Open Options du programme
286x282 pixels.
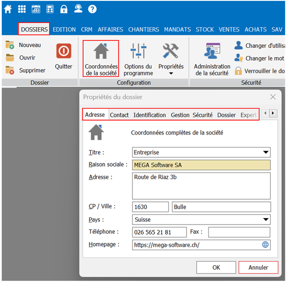(138, 59)
